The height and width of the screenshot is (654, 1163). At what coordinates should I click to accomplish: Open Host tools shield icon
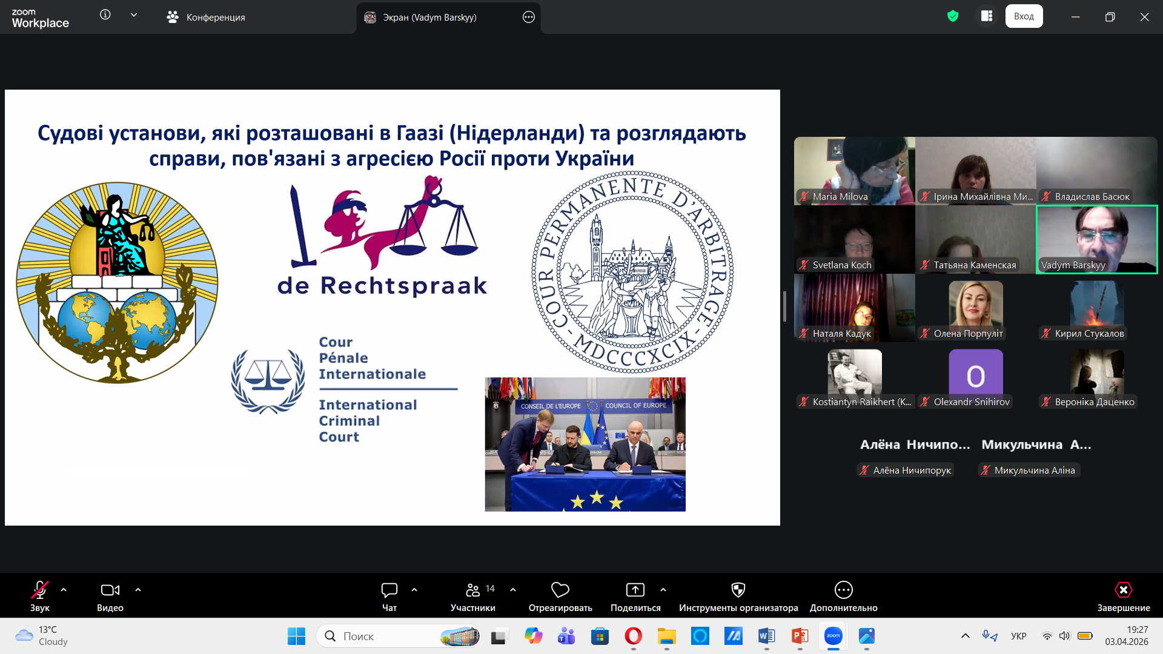coord(738,596)
